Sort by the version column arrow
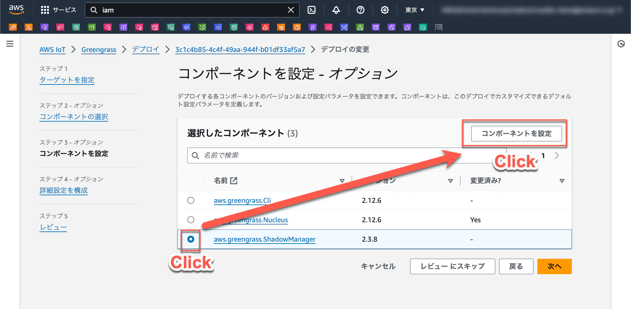 click(451, 181)
